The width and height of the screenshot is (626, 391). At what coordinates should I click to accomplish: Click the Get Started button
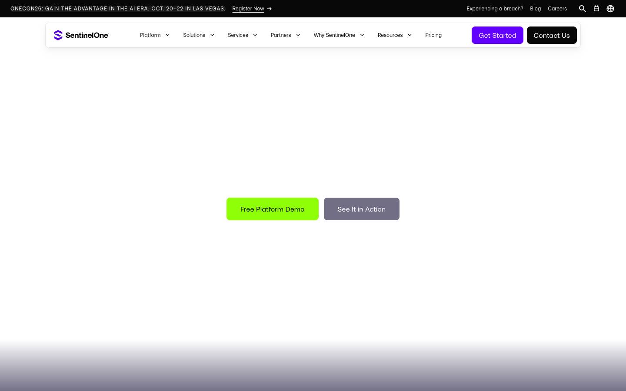pyautogui.click(x=497, y=35)
